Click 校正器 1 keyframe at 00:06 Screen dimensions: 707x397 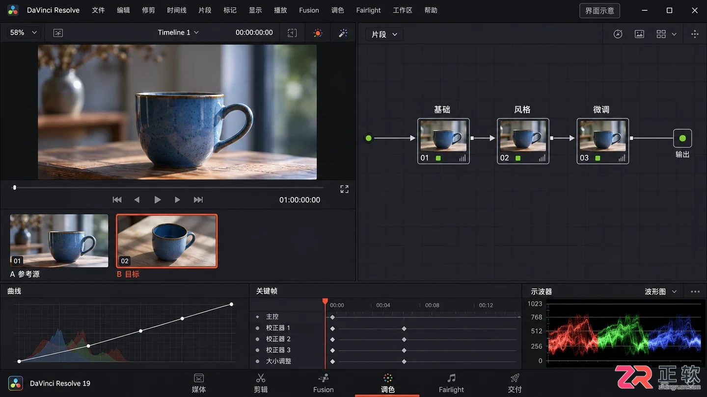pyautogui.click(x=404, y=328)
